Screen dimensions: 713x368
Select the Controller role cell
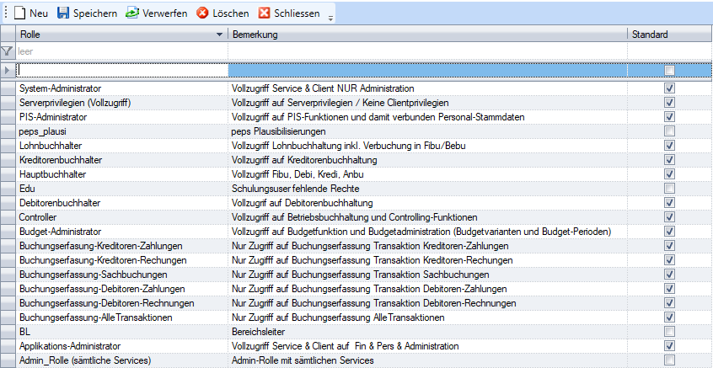pyautogui.click(x=121, y=217)
